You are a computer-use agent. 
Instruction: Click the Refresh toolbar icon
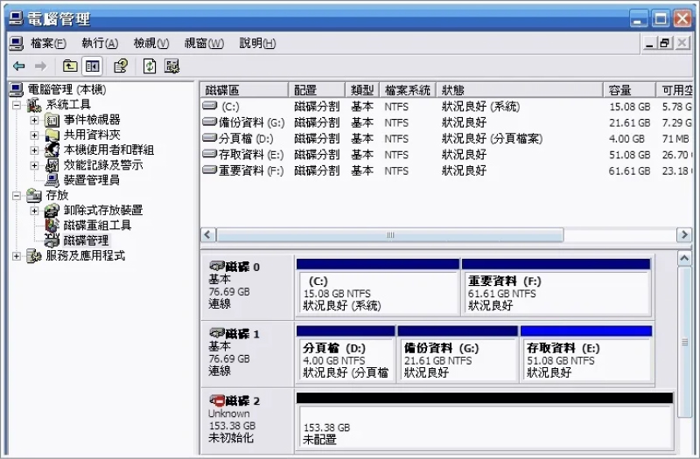click(x=150, y=66)
